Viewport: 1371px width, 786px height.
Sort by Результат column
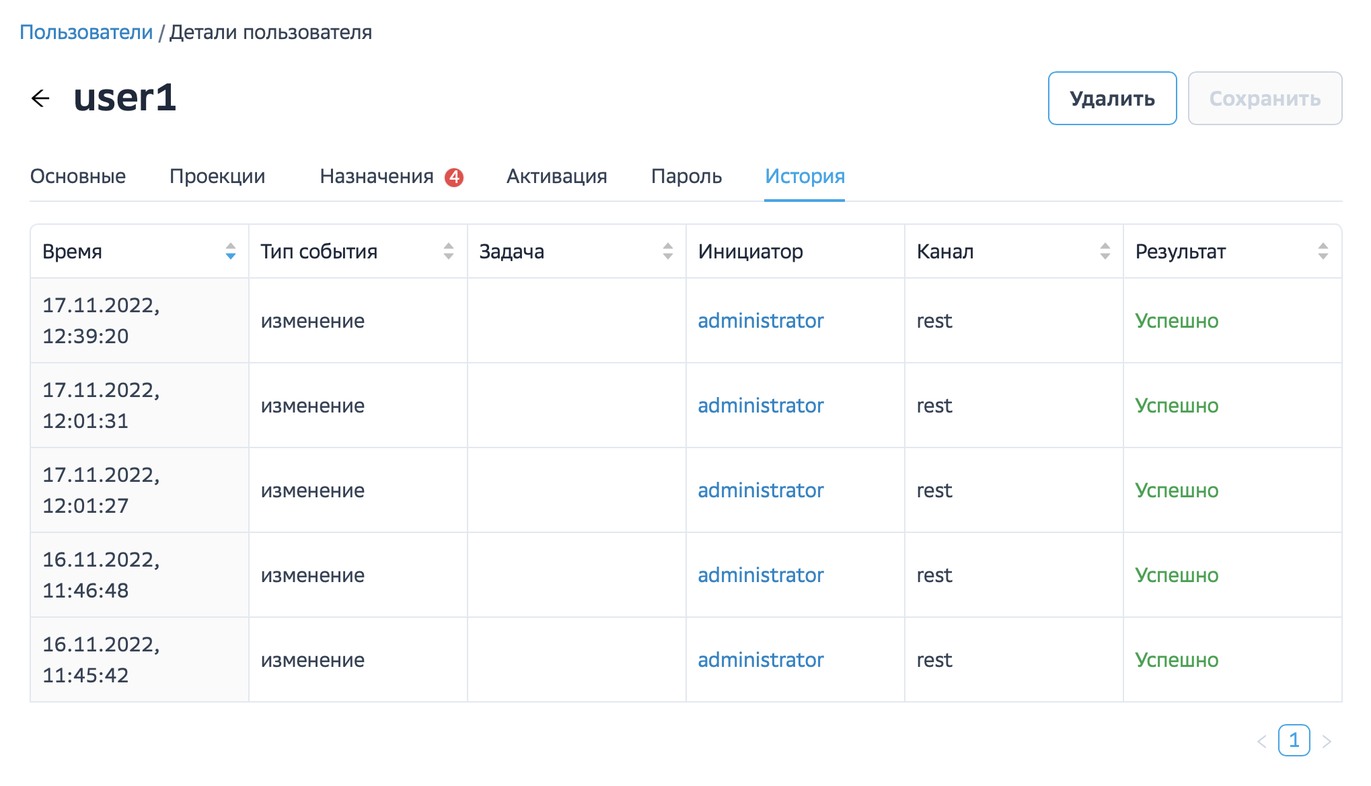click(1323, 252)
